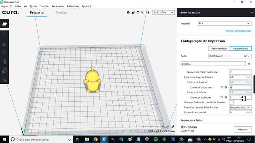Viewport: 255px width, 143px height.
Task: Open the Ver menu
Action: pos(25,6)
